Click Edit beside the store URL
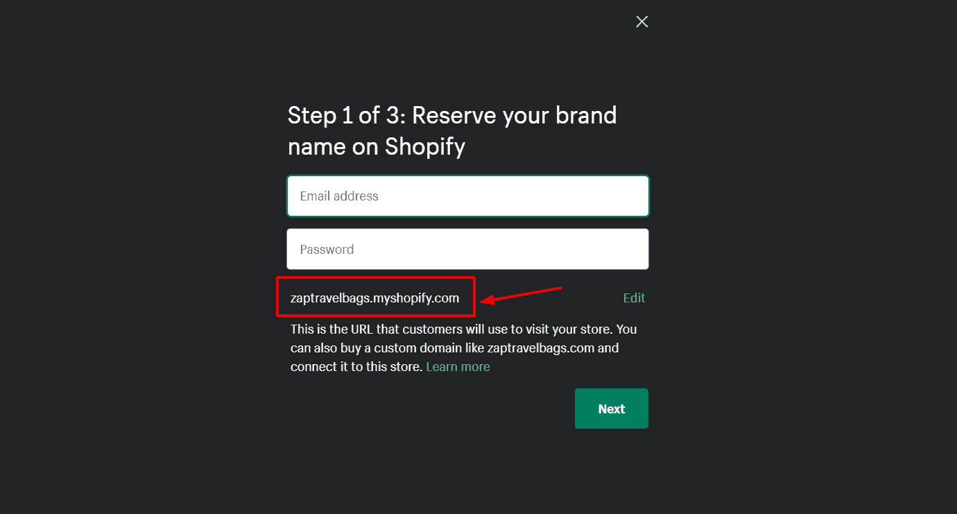 [x=634, y=298]
